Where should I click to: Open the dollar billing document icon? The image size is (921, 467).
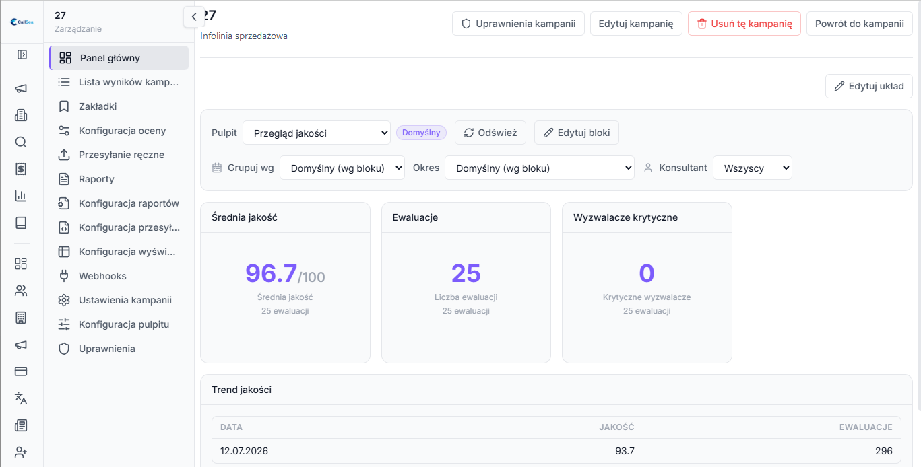(21, 169)
